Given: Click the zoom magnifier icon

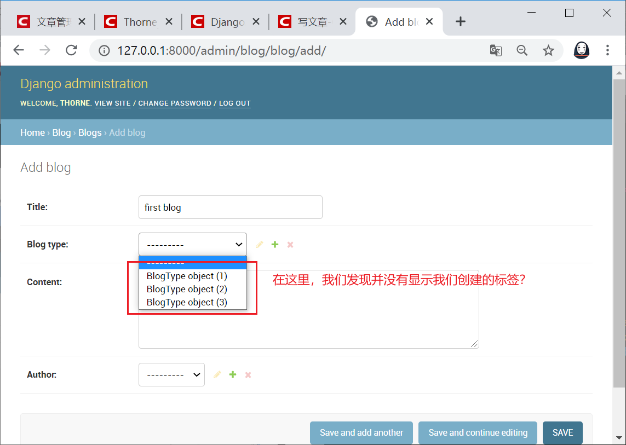Looking at the screenshot, I should tap(522, 50).
